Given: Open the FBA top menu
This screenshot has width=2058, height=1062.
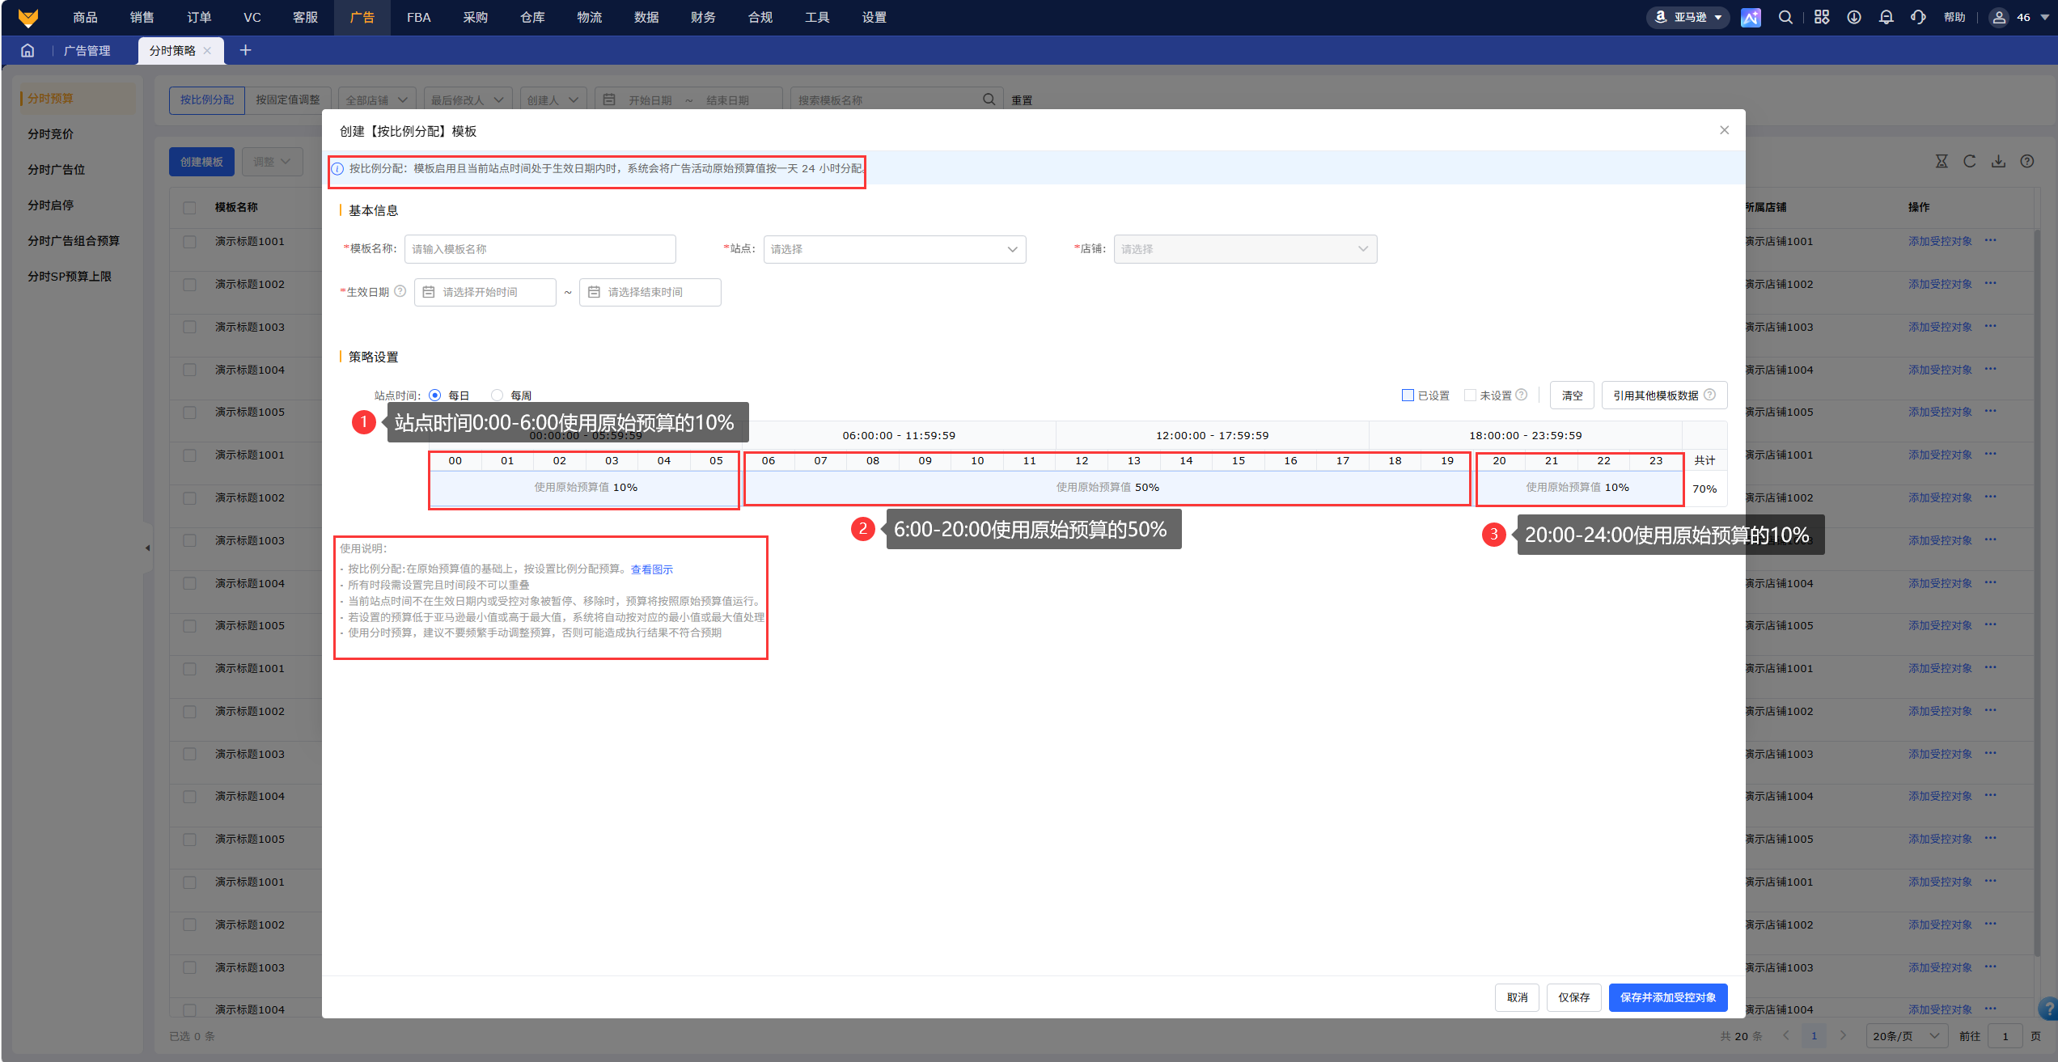Looking at the screenshot, I should tap(418, 17).
